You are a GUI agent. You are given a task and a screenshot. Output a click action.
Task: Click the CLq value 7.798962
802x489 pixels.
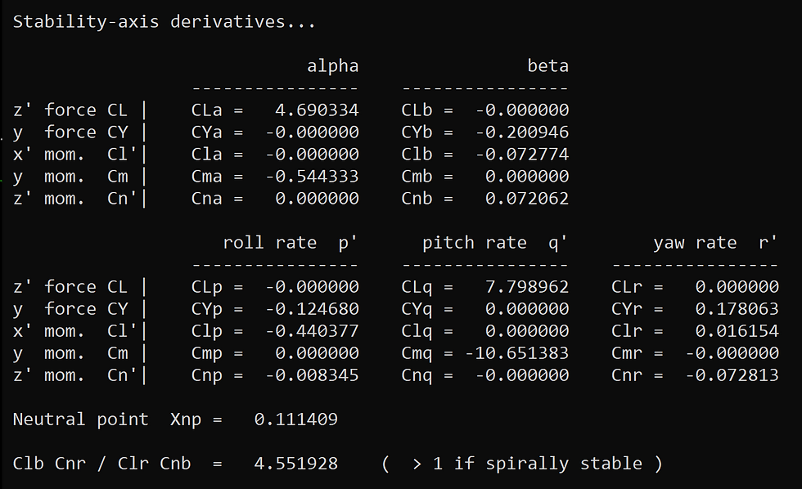coord(527,287)
